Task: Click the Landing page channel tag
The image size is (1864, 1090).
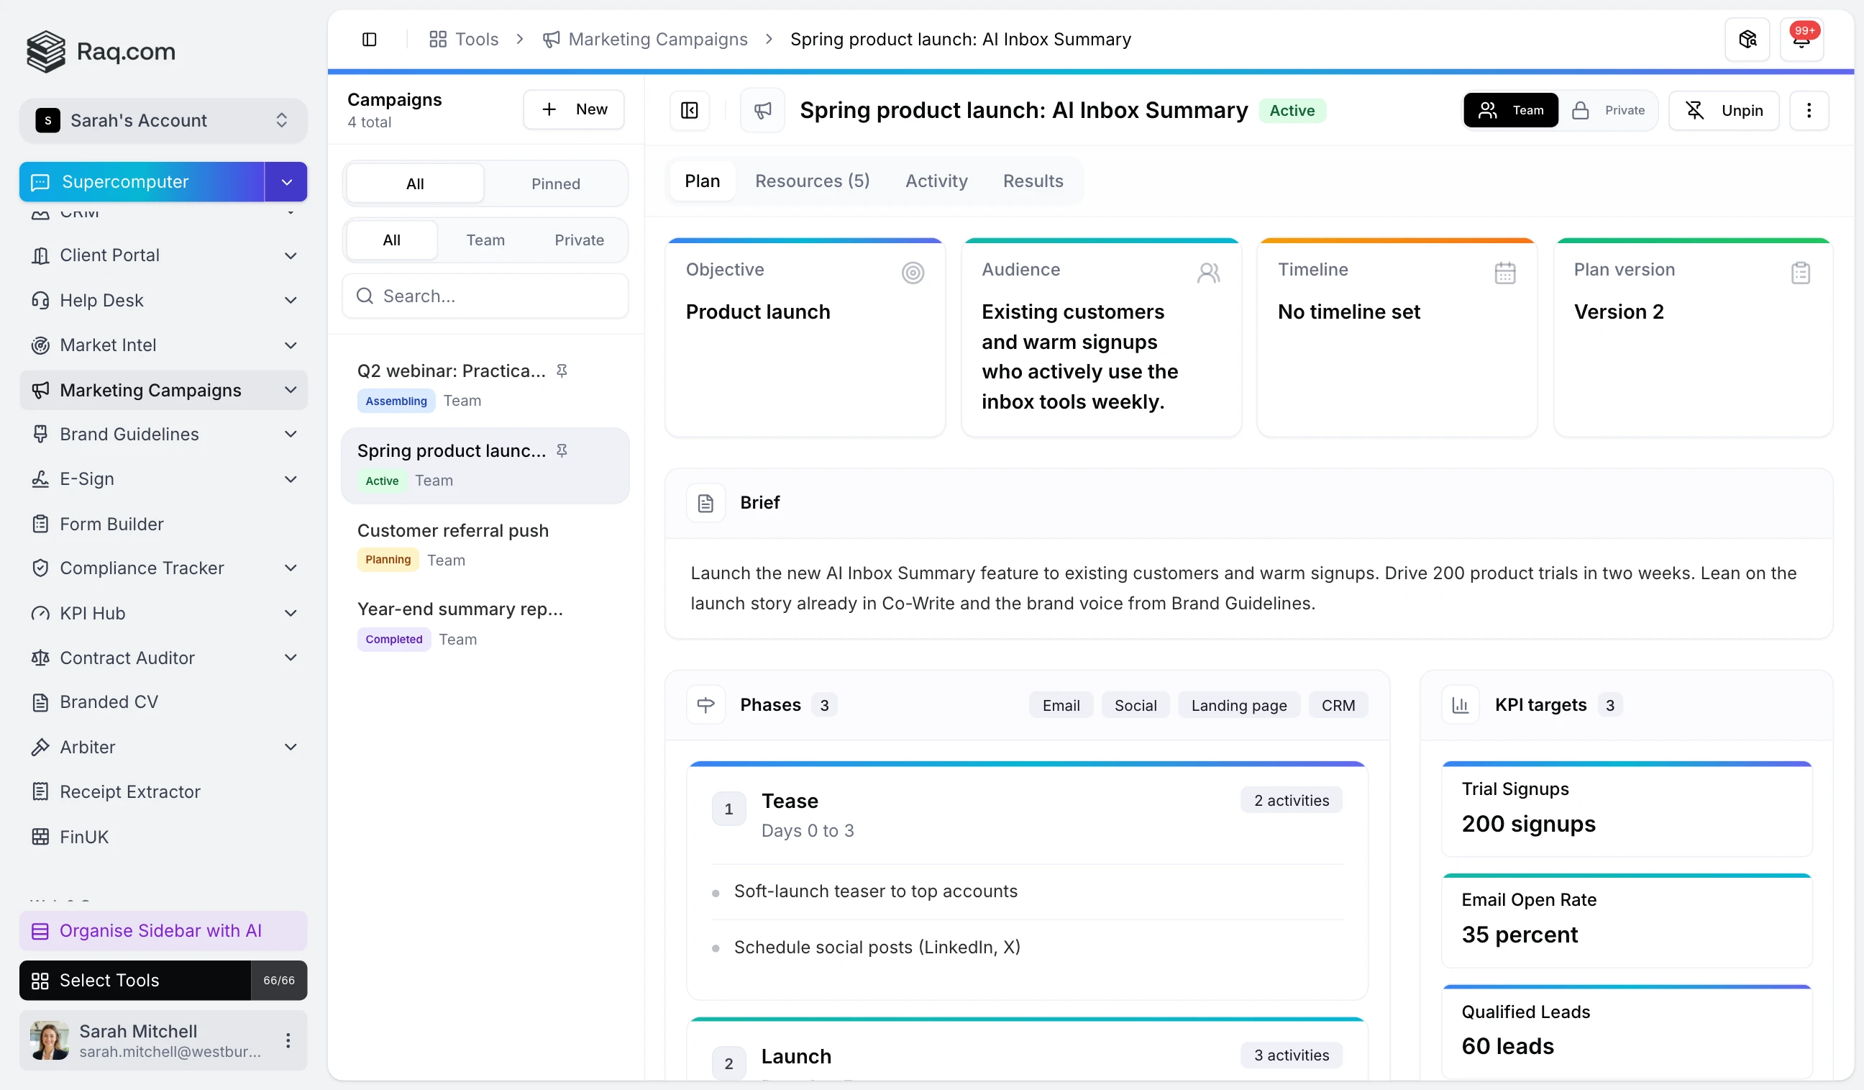Action: (x=1238, y=705)
